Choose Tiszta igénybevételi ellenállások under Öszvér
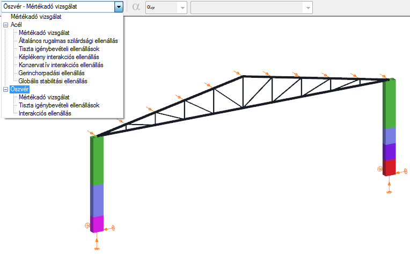 point(59,105)
